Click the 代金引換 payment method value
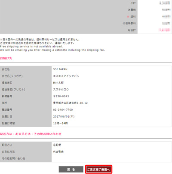Image resolution: width=172 pixels, height=174 pixels. pyautogui.click(x=58, y=152)
